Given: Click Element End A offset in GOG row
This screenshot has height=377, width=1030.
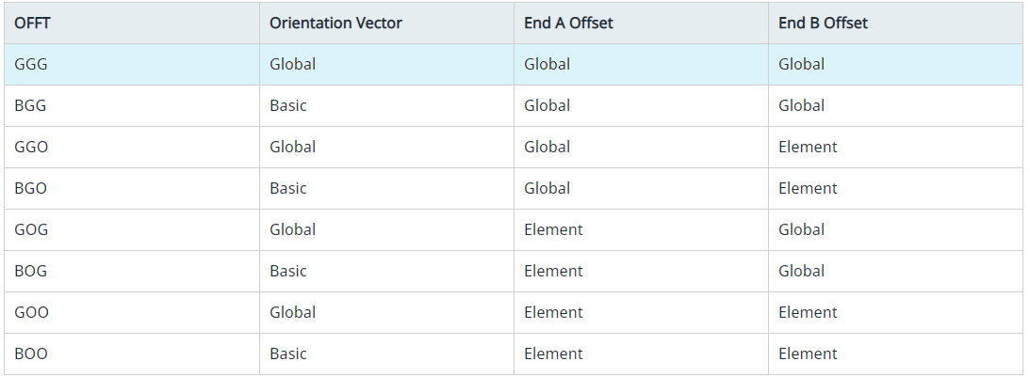Looking at the screenshot, I should pyautogui.click(x=553, y=230).
